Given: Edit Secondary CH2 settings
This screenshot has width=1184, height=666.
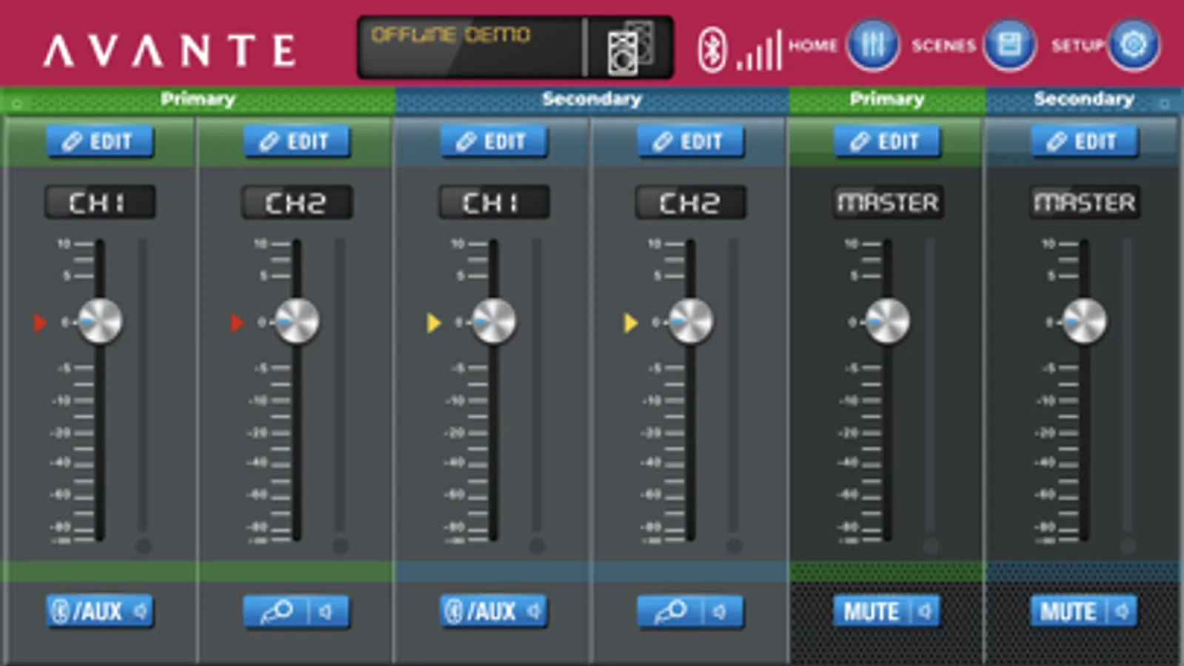Looking at the screenshot, I should (691, 141).
